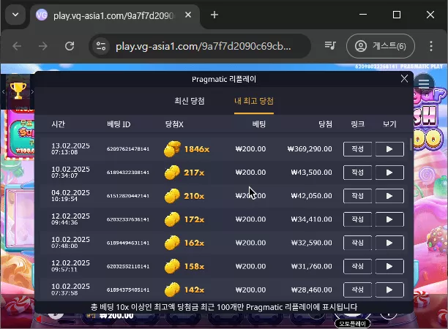Click the address bar URL field

tap(204, 46)
